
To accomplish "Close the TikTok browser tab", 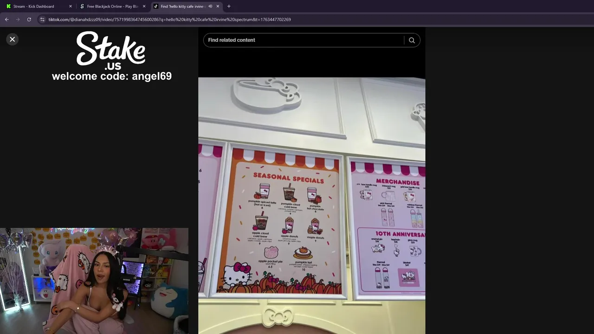I will tap(218, 6).
